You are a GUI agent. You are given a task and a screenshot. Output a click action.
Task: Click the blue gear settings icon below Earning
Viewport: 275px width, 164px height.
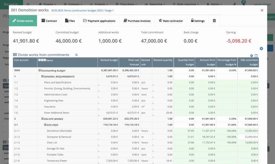point(261,49)
